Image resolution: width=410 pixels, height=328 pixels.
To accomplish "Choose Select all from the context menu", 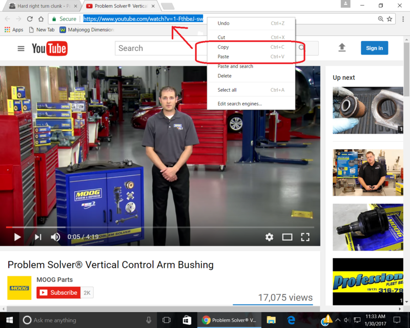I will click(x=251, y=90).
